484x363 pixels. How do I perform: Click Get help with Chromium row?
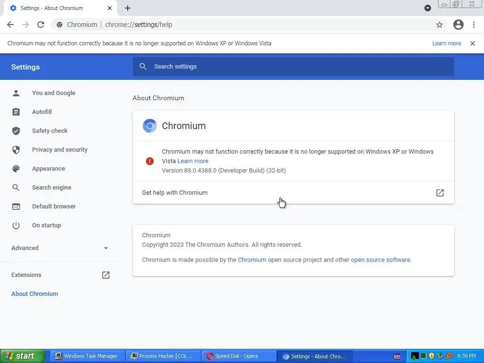coord(293,193)
